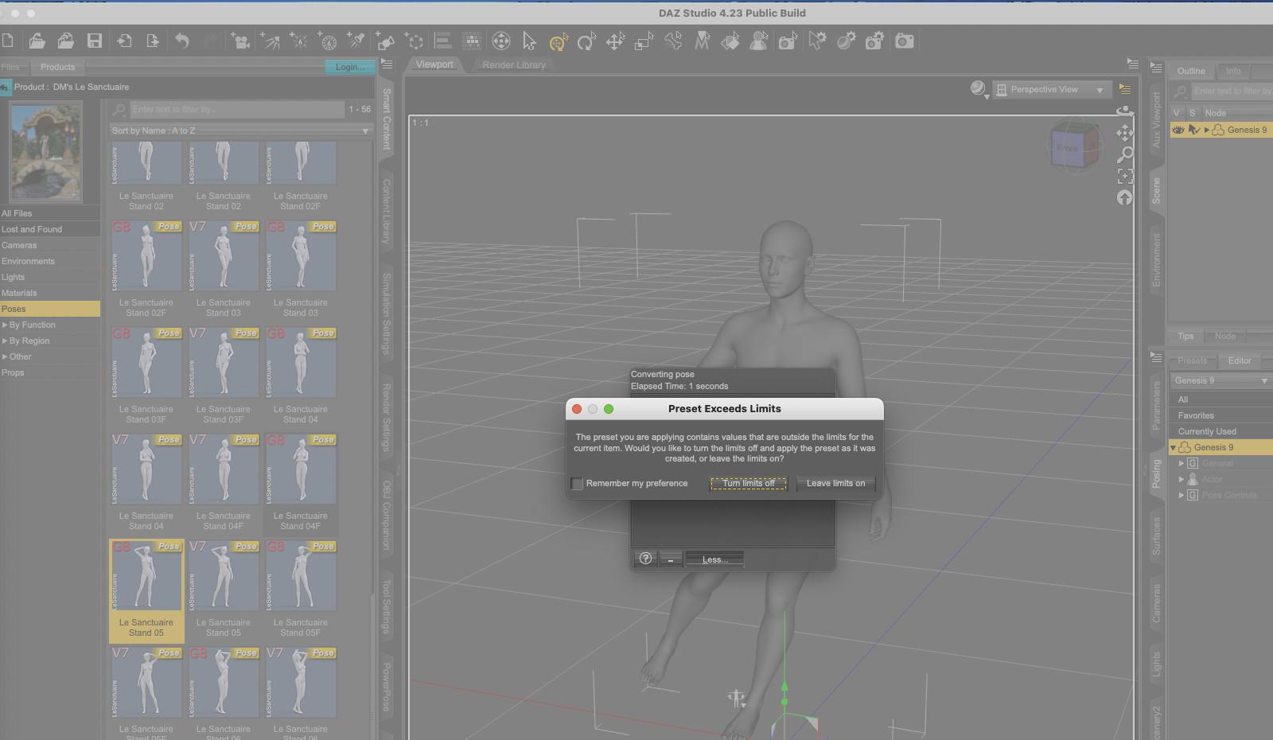Image resolution: width=1273 pixels, height=740 pixels.
Task: Click Turn limits off button
Action: [749, 483]
